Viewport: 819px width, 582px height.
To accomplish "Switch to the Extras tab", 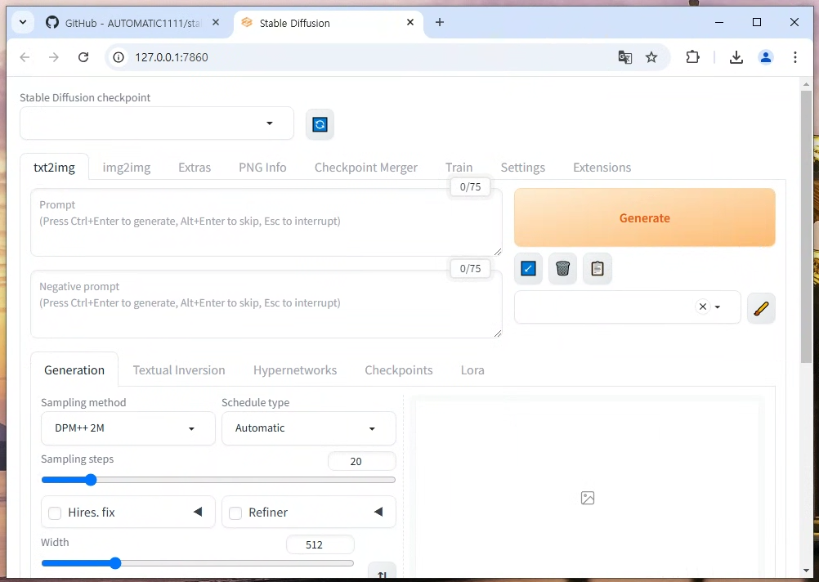I will click(195, 168).
